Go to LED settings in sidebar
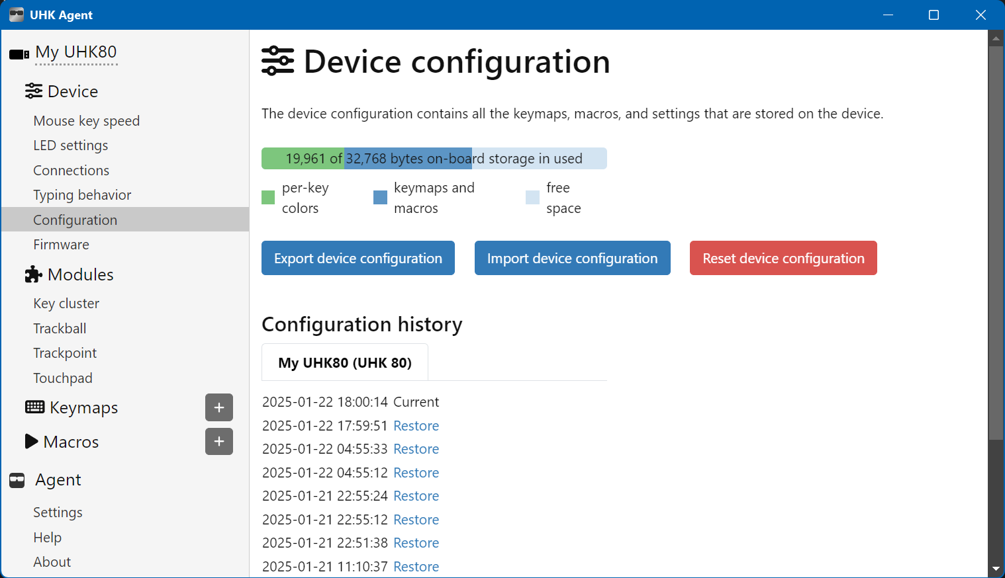This screenshot has height=578, width=1005. coord(71,145)
